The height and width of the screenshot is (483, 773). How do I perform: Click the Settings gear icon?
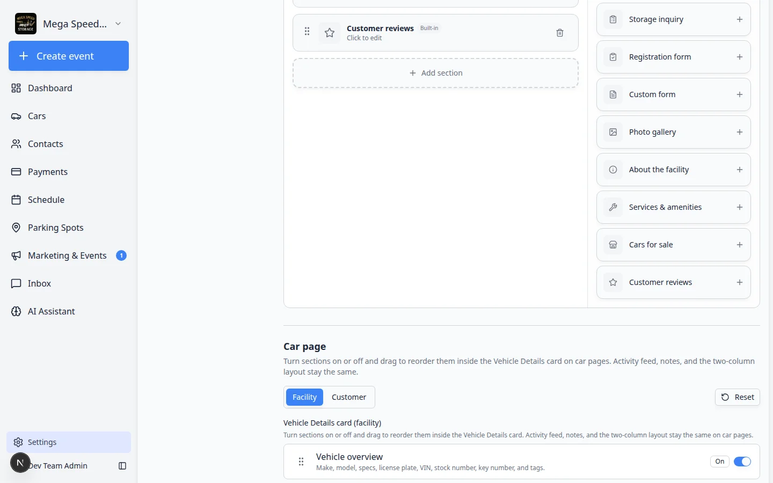coord(18,442)
